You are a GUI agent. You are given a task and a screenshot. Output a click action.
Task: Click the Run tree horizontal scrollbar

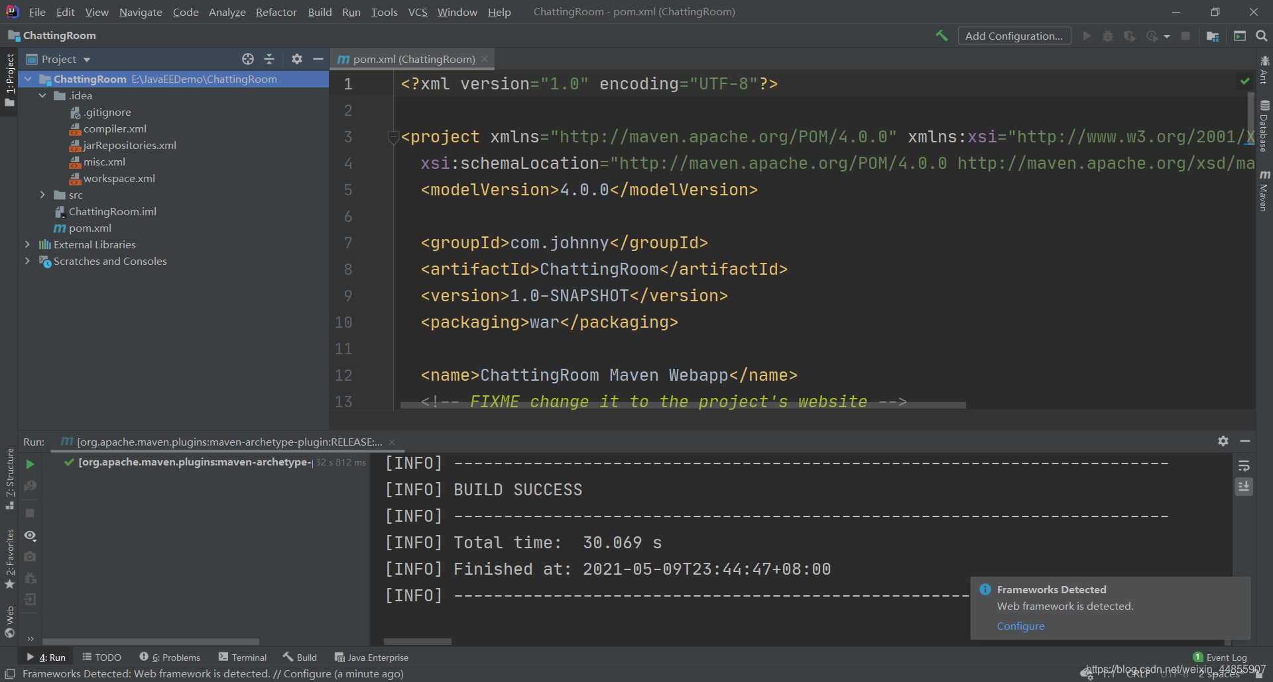pyautogui.click(x=151, y=642)
